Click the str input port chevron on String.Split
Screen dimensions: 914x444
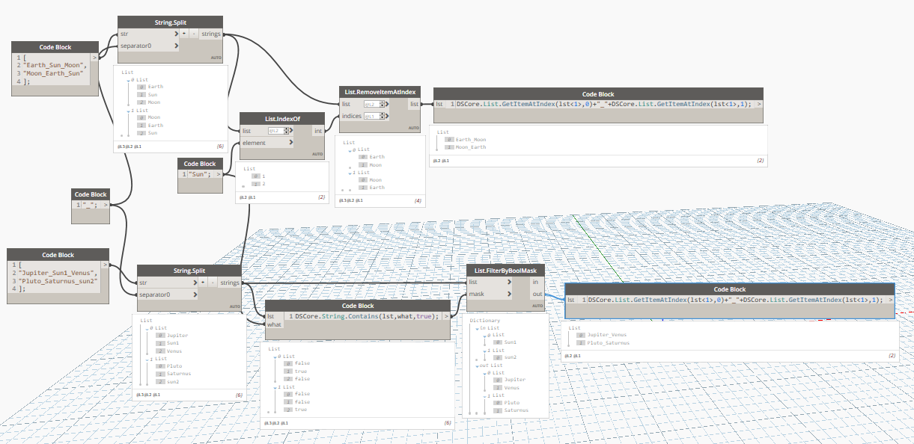177,34
